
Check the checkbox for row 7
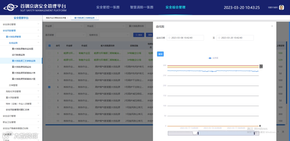49,94
